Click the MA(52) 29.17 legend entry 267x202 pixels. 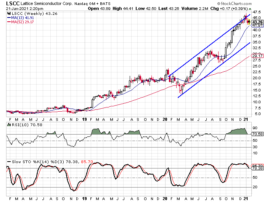pos(21,22)
